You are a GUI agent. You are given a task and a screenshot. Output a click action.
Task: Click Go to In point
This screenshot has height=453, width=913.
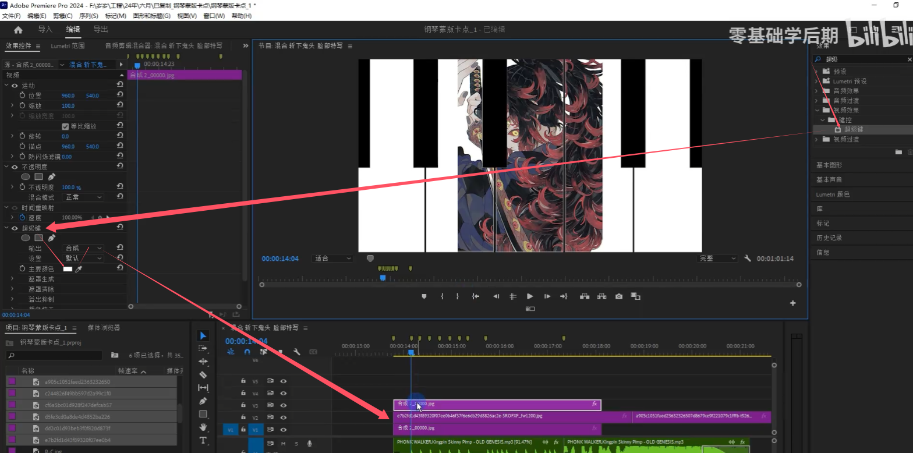(476, 296)
